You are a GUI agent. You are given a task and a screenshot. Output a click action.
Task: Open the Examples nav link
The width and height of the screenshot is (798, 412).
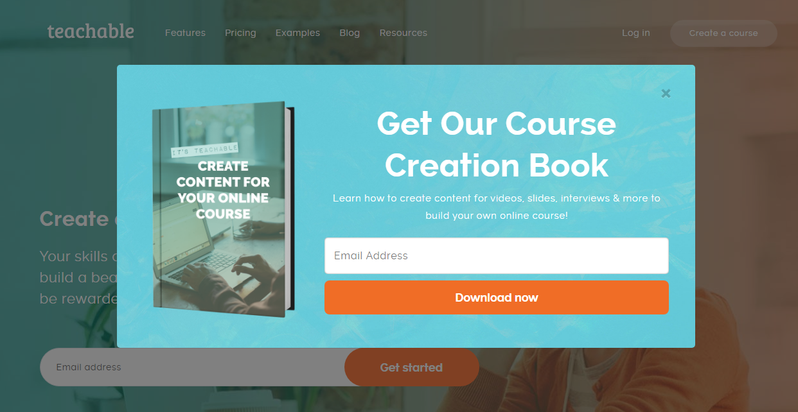[297, 33]
